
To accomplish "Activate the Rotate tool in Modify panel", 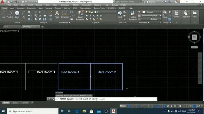I will pyautogui.click(x=40, y=12).
